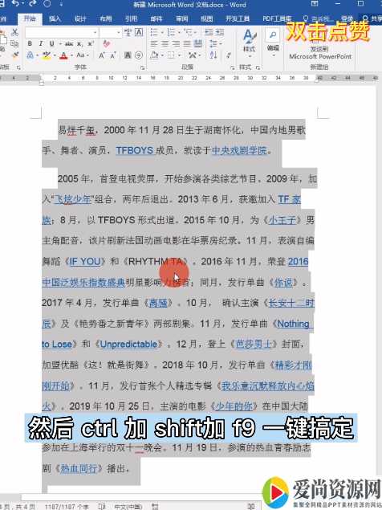Click Decrease Indent icon
The image size is (382, 510).
pos(209,32)
